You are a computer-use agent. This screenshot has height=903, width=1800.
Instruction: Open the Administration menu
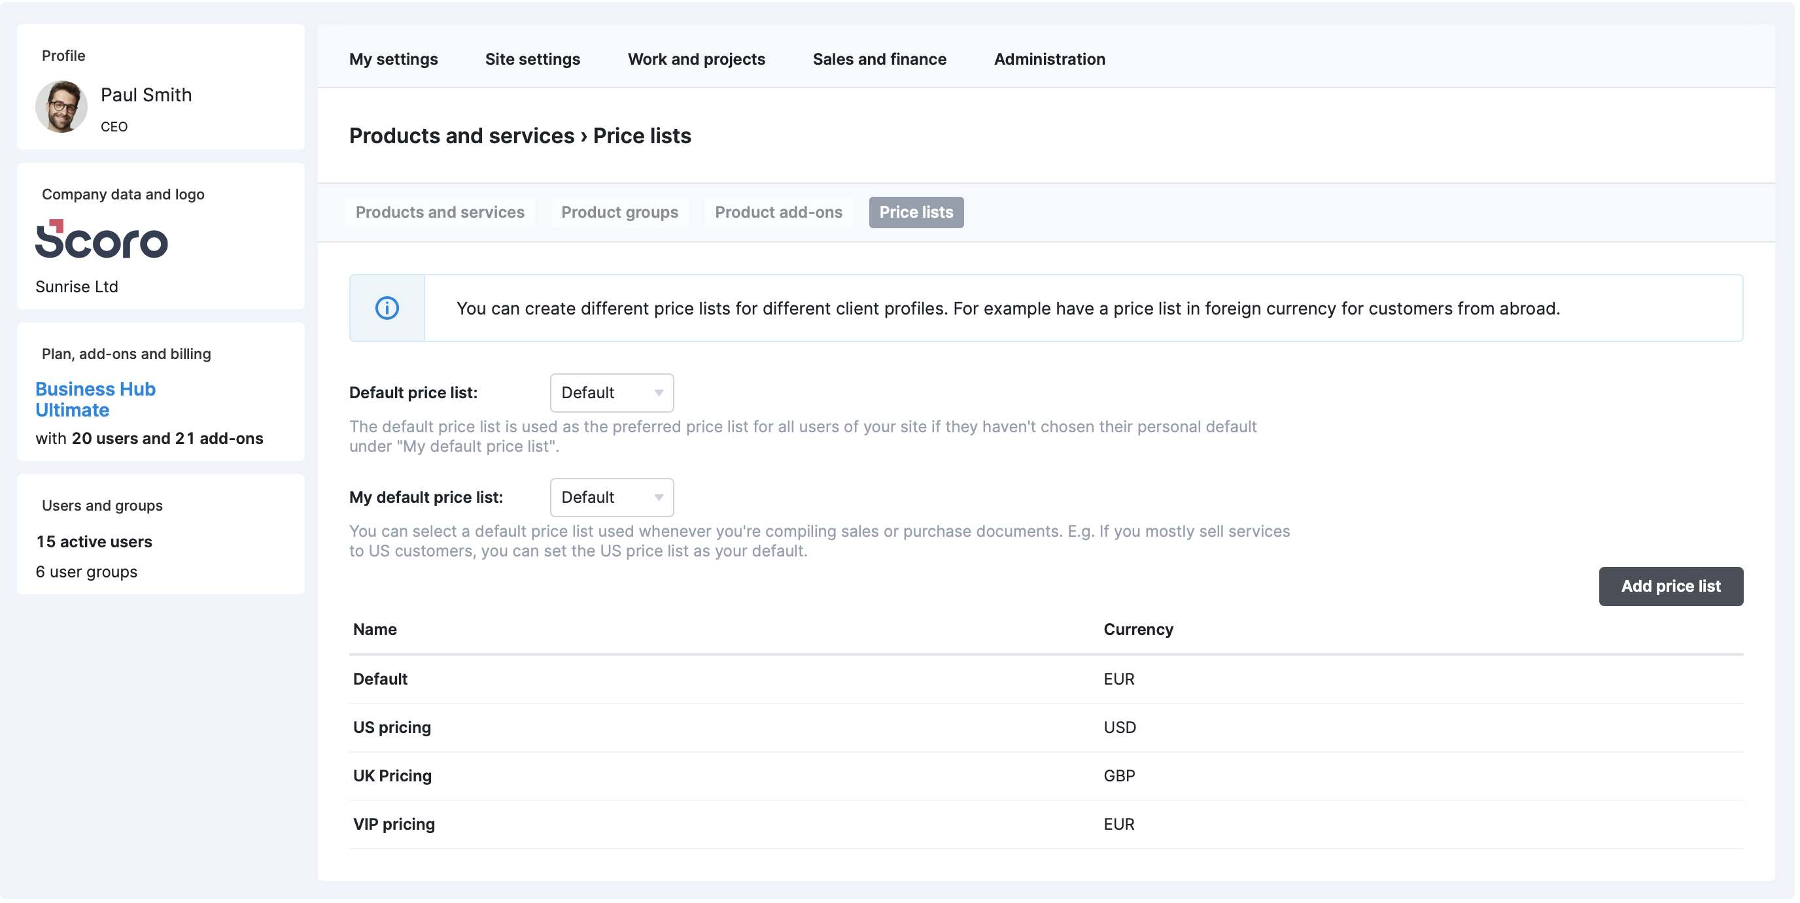click(x=1050, y=59)
